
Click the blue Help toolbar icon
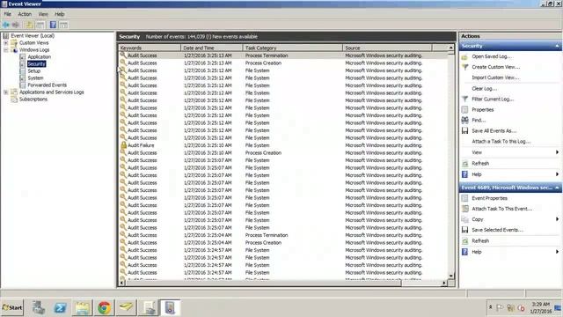coord(53,25)
